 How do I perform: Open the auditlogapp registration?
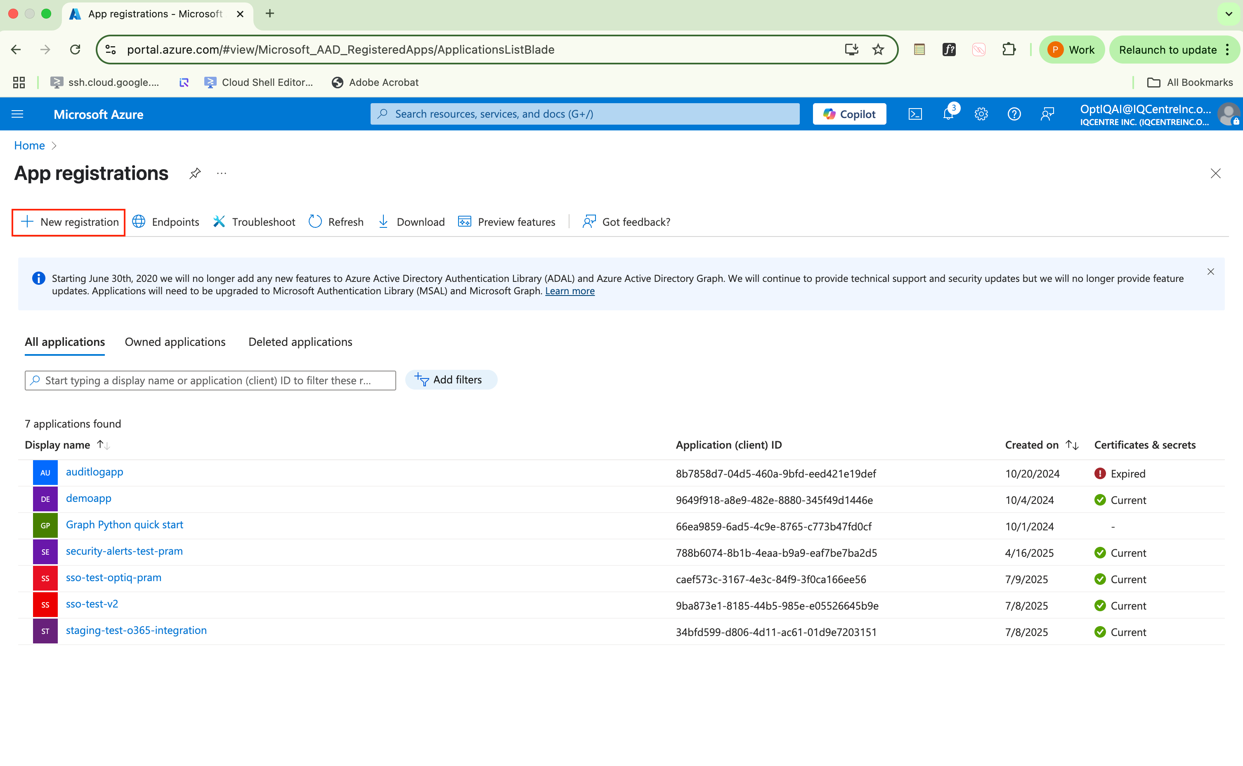click(x=95, y=472)
